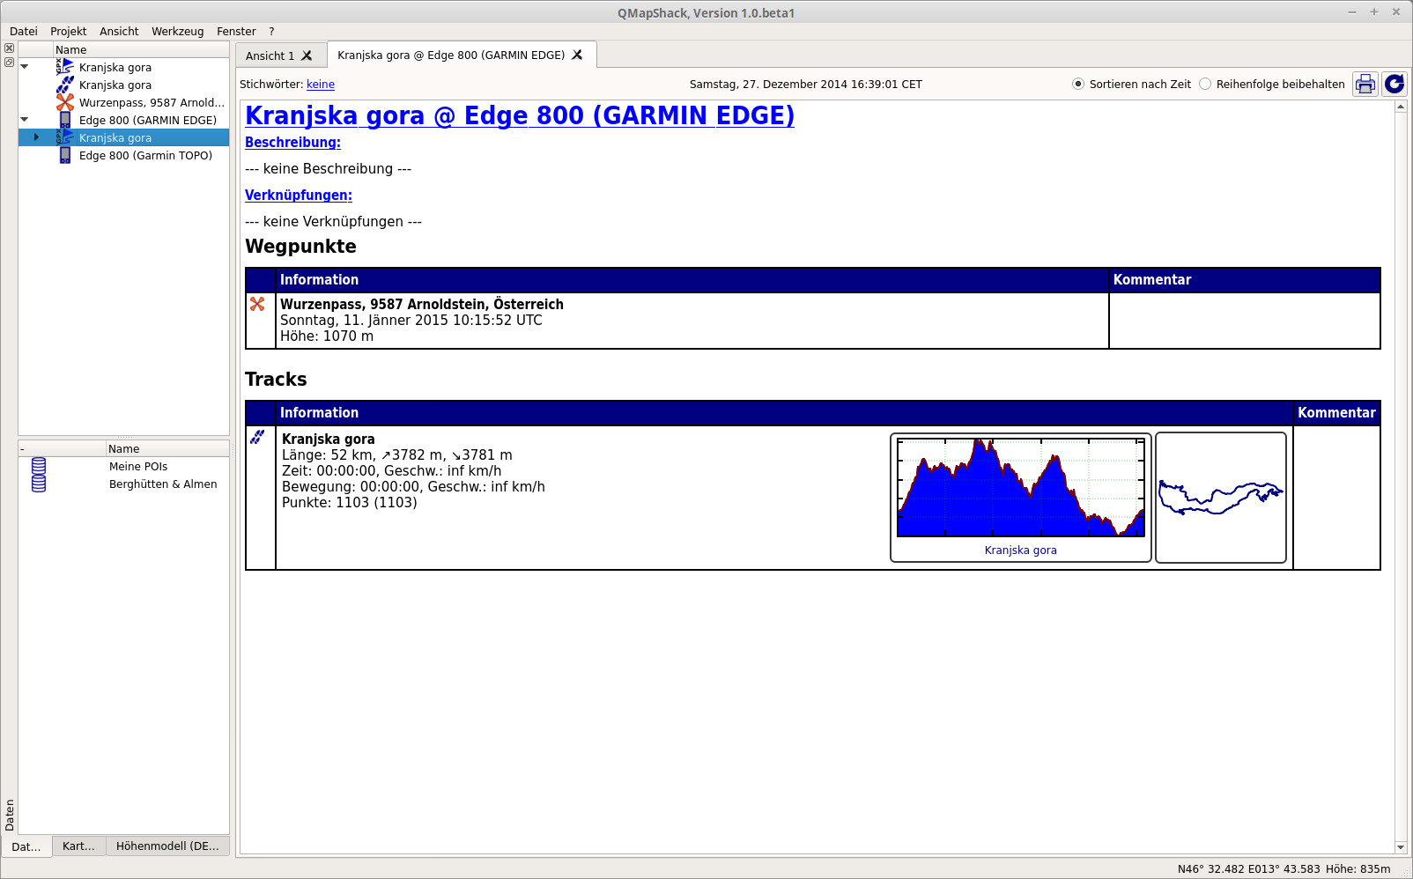Switch to the Kart... bottom tab
The height and width of the screenshot is (879, 1413).
[x=78, y=846]
